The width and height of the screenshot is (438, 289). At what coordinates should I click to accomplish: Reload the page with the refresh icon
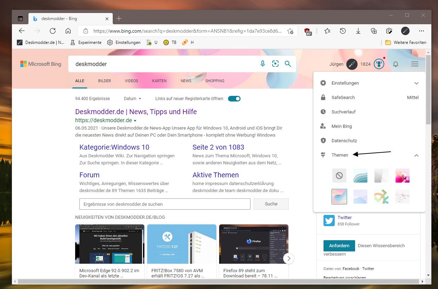(x=53, y=31)
